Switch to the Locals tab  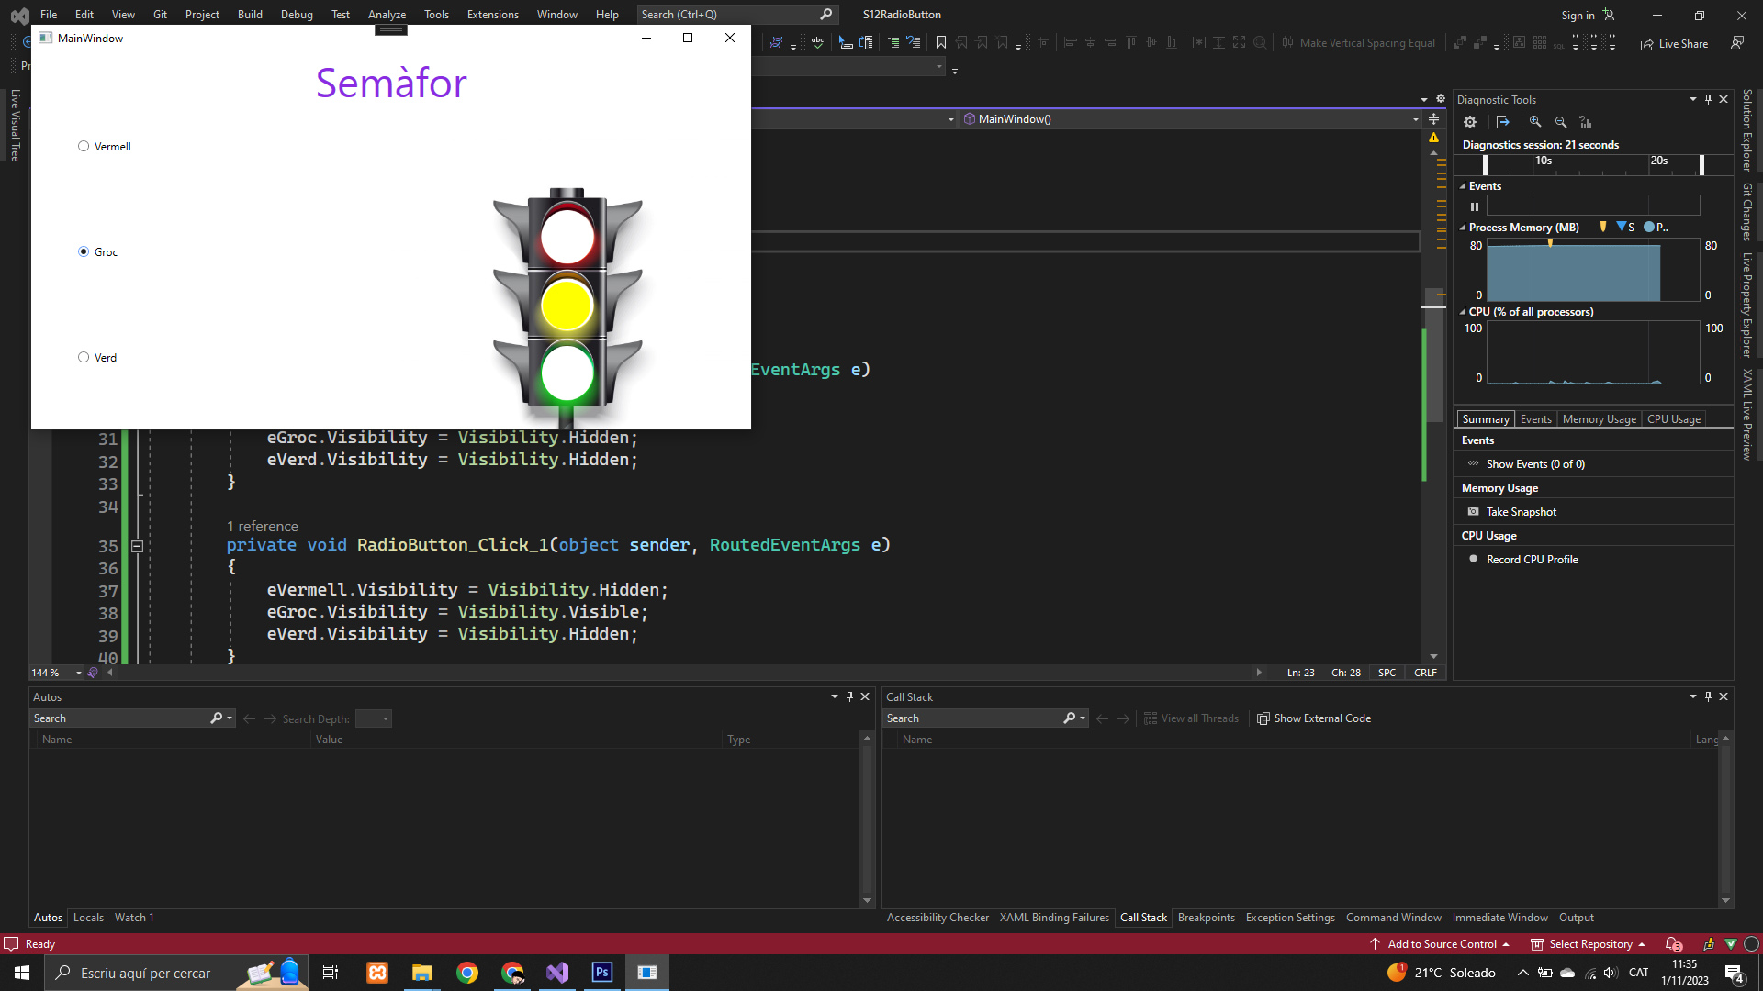[x=88, y=918]
